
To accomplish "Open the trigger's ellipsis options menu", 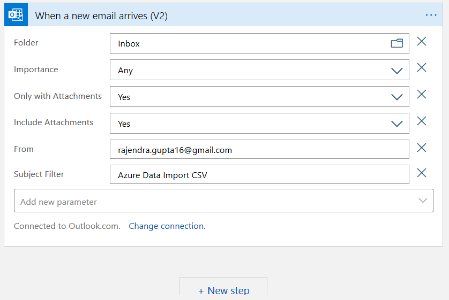I will click(x=431, y=16).
